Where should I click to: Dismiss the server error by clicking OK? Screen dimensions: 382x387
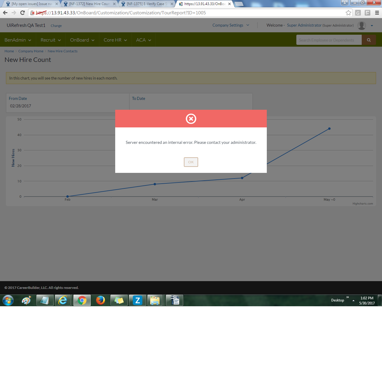[x=191, y=162]
